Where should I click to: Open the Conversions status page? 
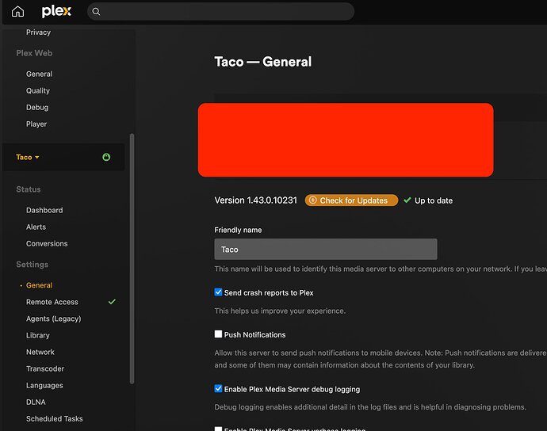tap(47, 244)
